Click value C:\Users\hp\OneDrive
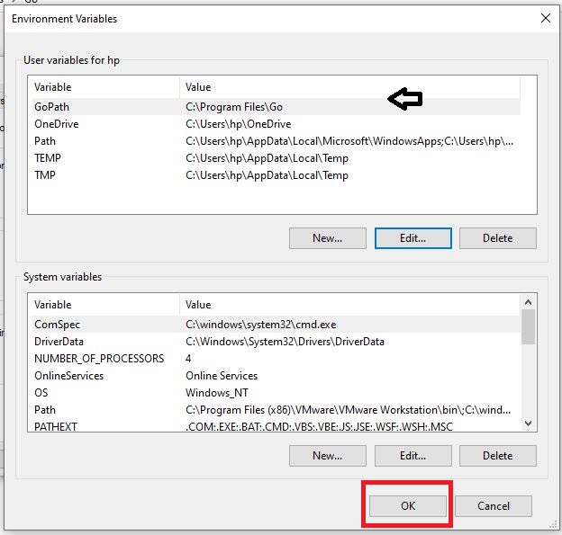 239,124
